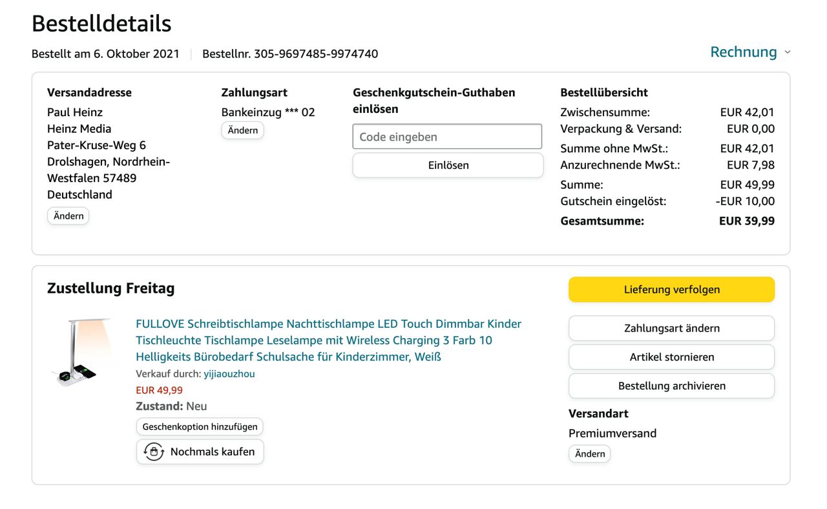Archive the order with Bestellung archivieren

click(x=671, y=386)
